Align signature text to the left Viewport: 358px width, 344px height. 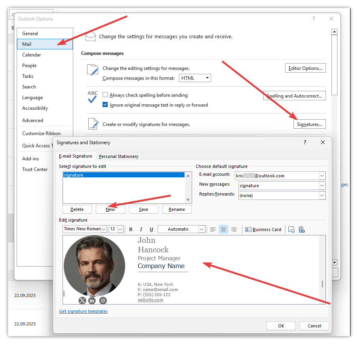pos(213,229)
